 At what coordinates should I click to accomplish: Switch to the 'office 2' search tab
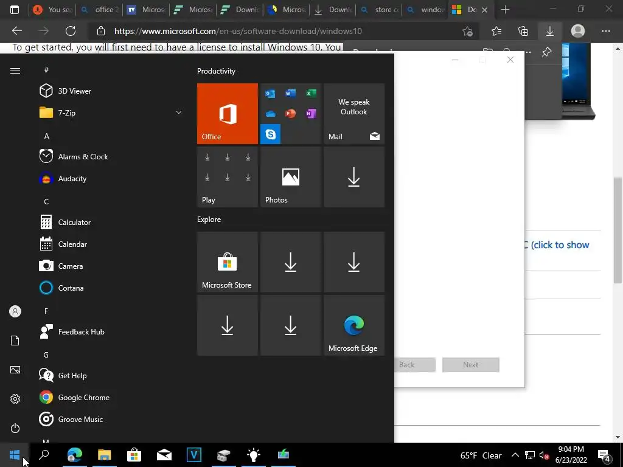coord(100,10)
